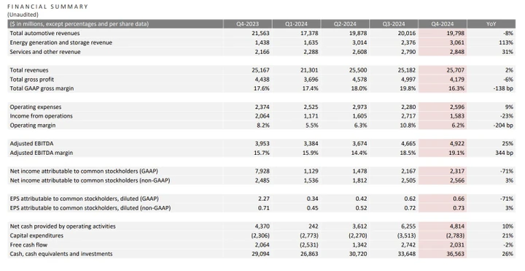Screen dimensions: 525x271
Task: Select the FINANCIAL SUMMARY heading
Action: pos(47,7)
